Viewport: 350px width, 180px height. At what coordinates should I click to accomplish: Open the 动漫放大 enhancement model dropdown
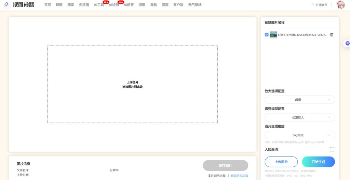pos(299,117)
